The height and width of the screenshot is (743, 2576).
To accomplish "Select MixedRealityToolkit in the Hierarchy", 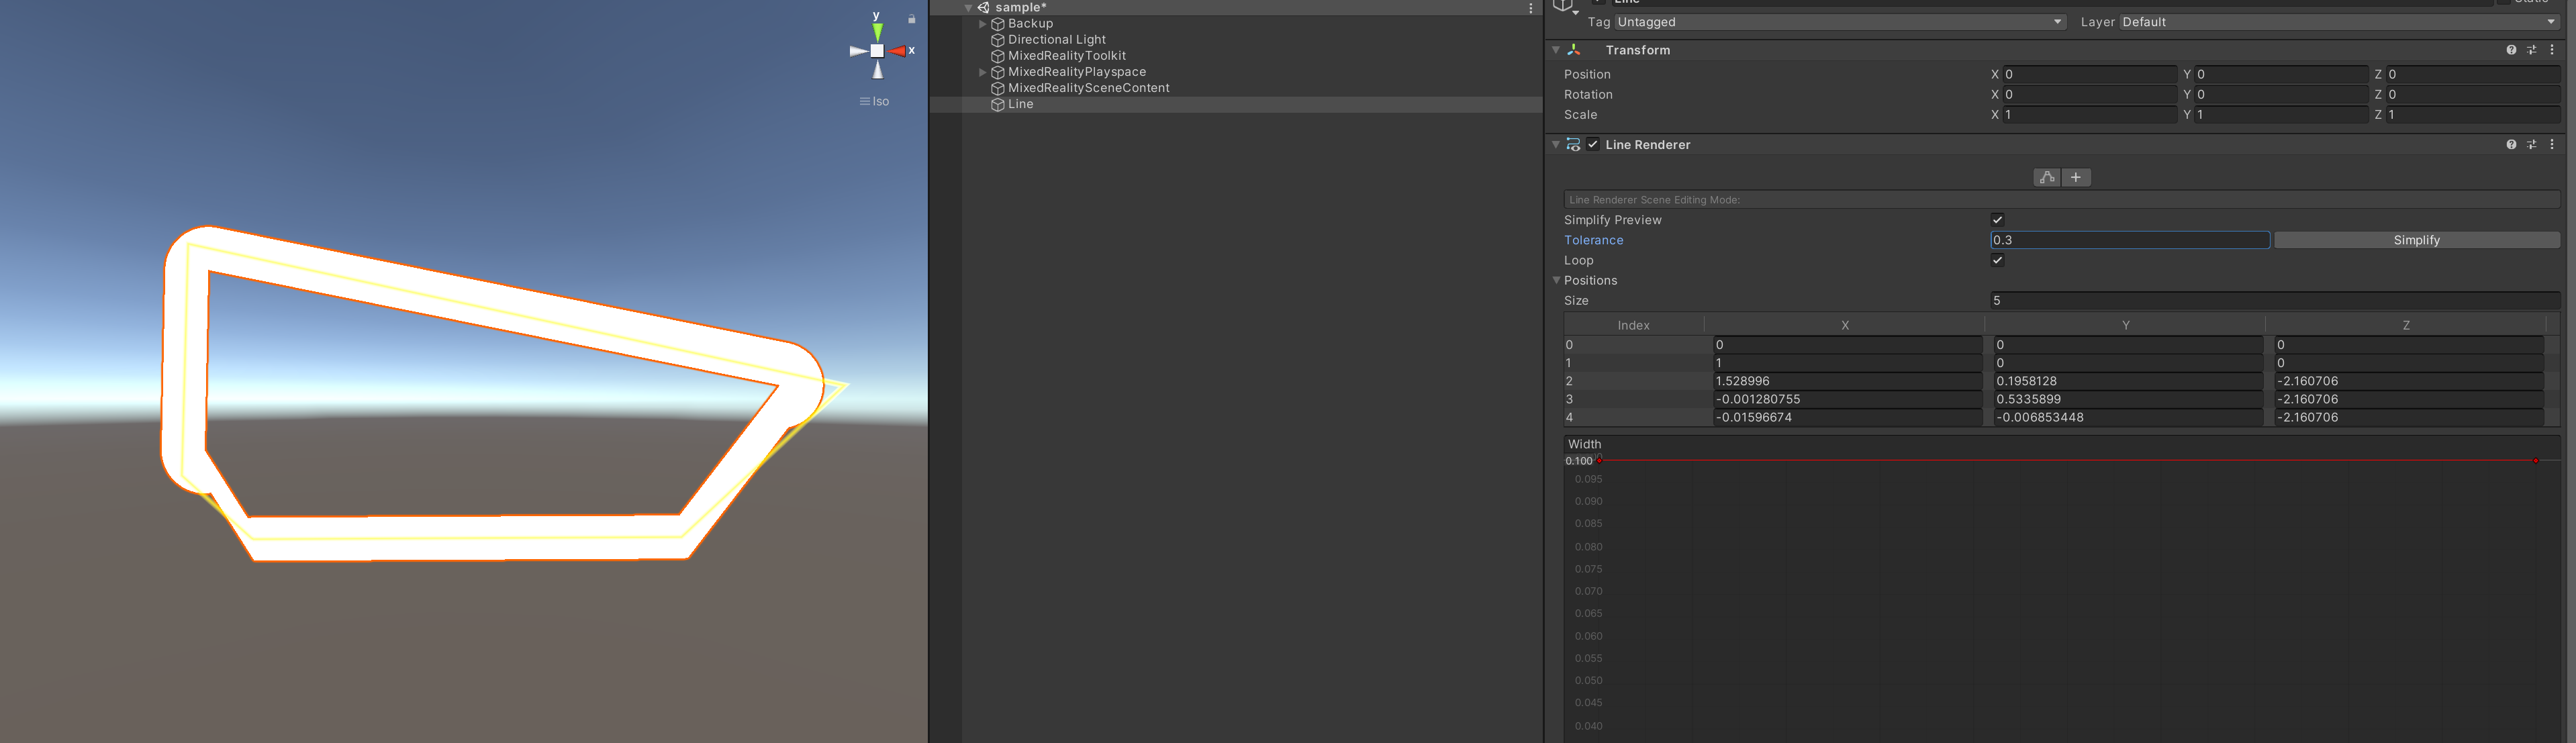I will click(1066, 55).
